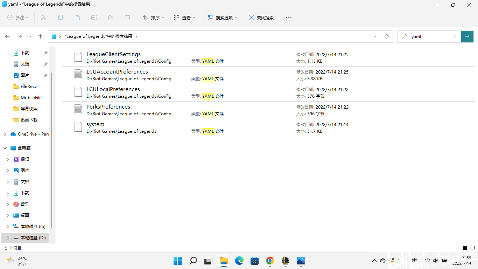The width and height of the screenshot is (478, 269).
Task: Expand the 视频 tree node
Action: pyautogui.click(x=8, y=159)
